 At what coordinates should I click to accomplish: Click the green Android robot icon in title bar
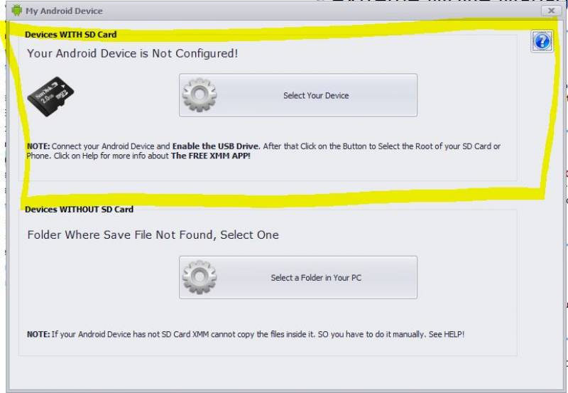pos(16,11)
